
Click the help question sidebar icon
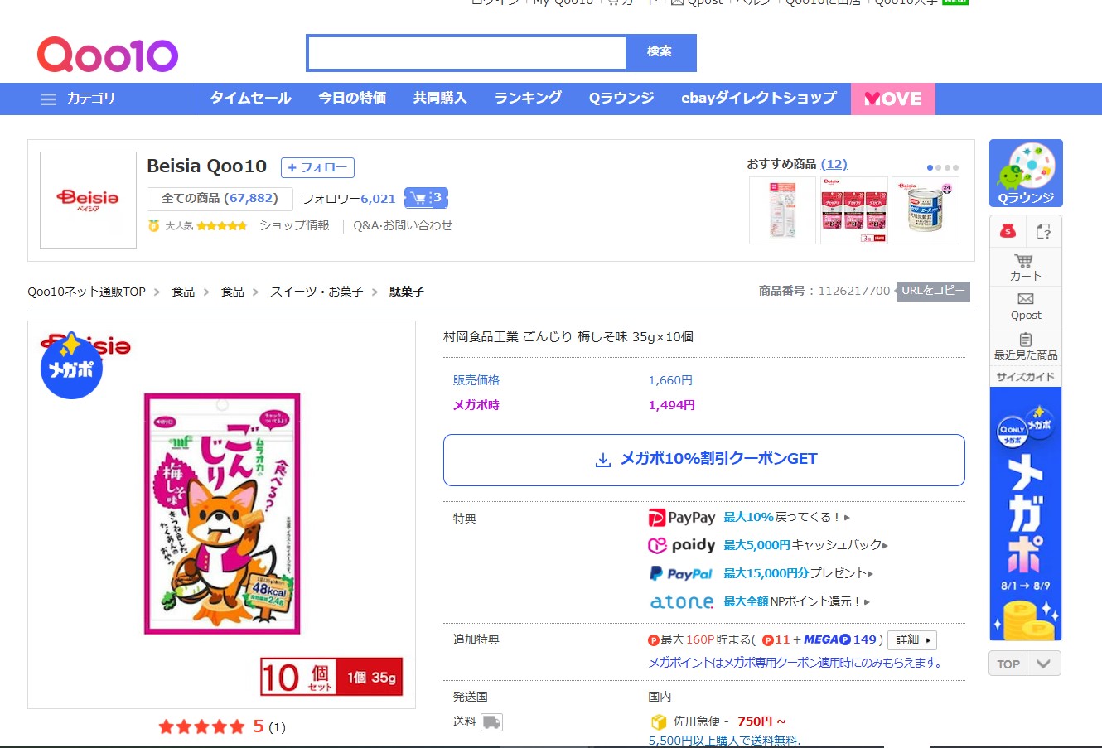[1044, 231]
